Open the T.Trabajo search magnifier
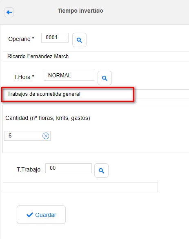The width and height of the screenshot is (189, 239). (x=101, y=170)
